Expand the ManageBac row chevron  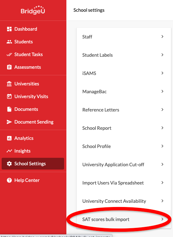click(163, 92)
